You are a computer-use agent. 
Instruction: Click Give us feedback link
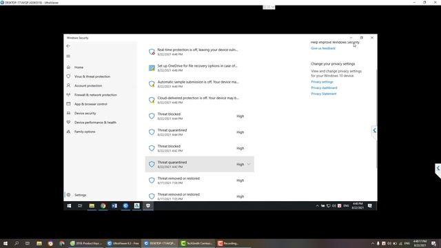tap(323, 48)
